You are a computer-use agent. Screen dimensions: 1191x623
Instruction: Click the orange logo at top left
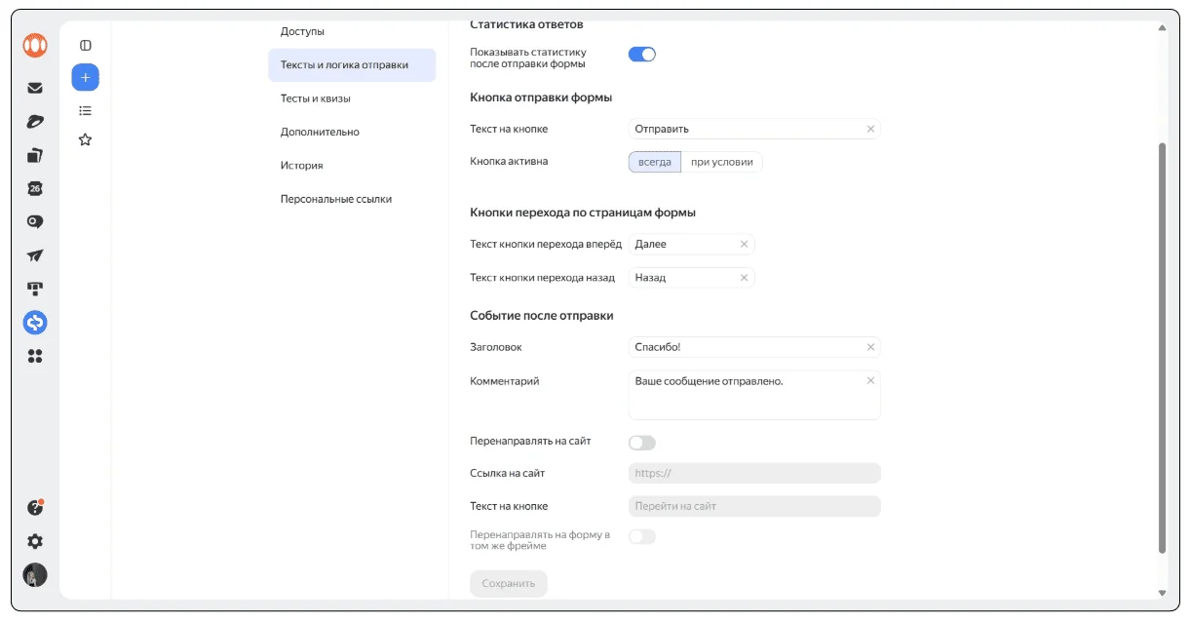[35, 45]
